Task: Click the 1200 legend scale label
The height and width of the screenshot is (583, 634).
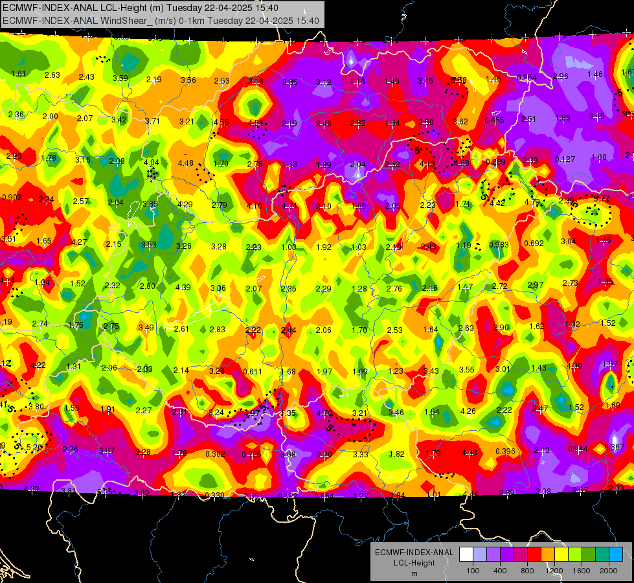Action: point(554,571)
